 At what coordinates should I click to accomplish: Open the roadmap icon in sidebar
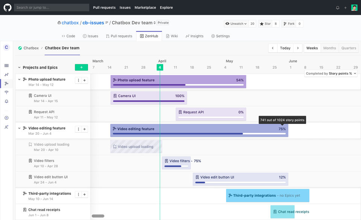point(6,83)
